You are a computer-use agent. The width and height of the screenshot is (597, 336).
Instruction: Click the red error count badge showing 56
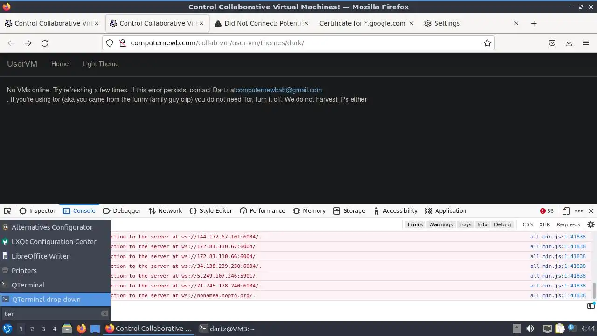(547, 211)
